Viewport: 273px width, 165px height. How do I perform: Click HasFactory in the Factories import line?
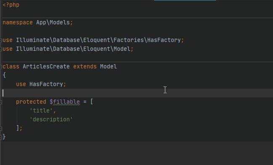tap(164, 40)
